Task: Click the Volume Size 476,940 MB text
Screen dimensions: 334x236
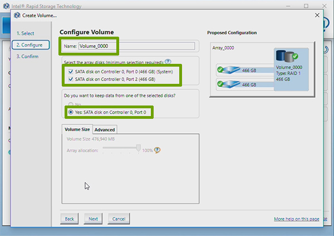Action: pyautogui.click(x=91, y=139)
